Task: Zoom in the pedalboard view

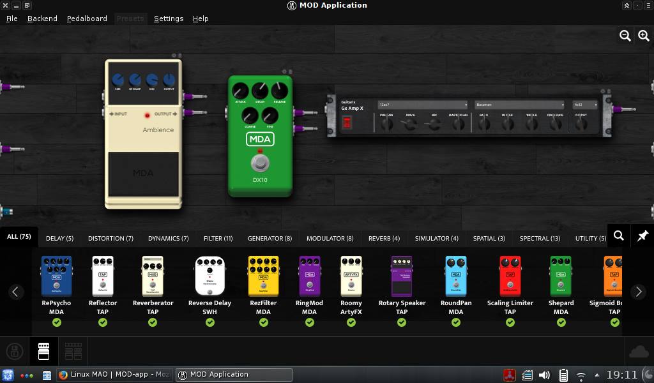Action: click(644, 35)
